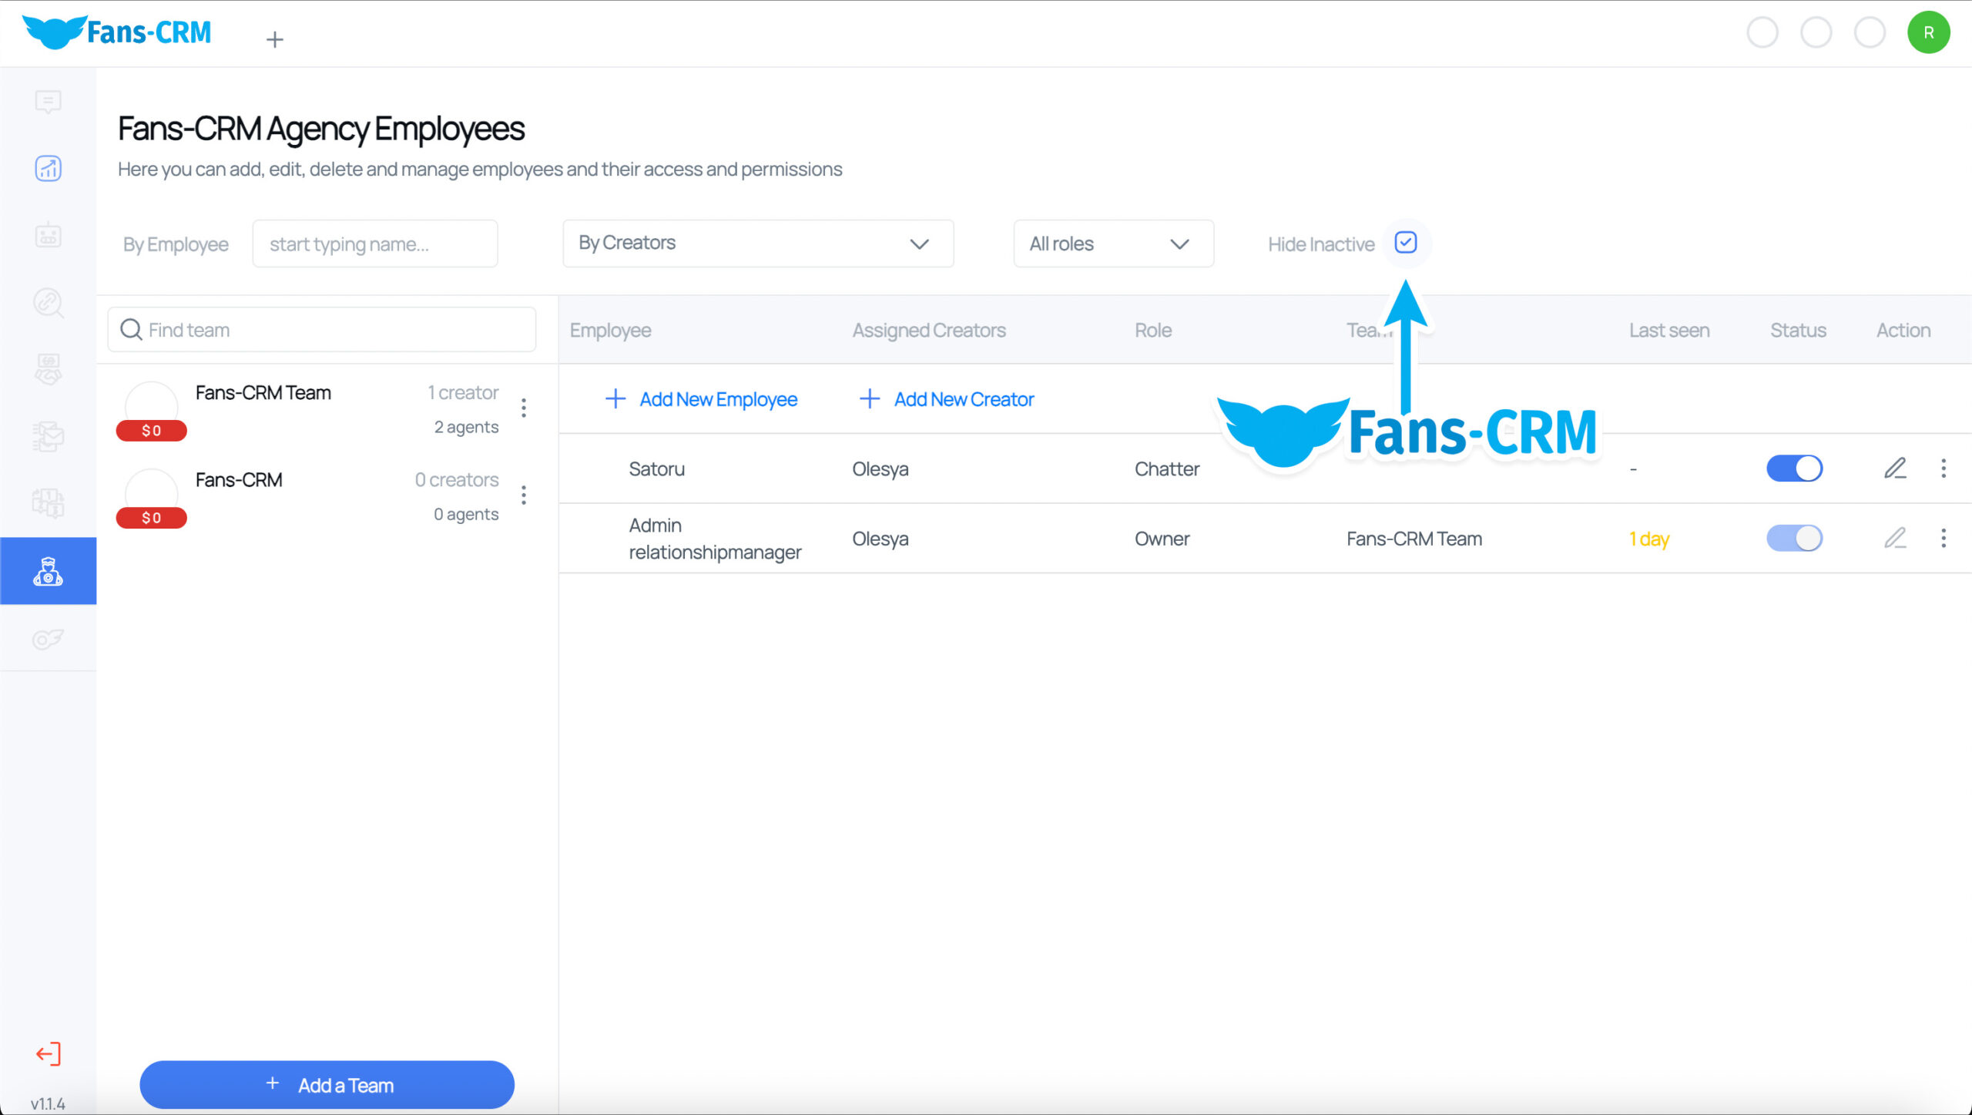The height and width of the screenshot is (1115, 1972).
Task: Click the second circular header icon
Action: coord(1816,33)
